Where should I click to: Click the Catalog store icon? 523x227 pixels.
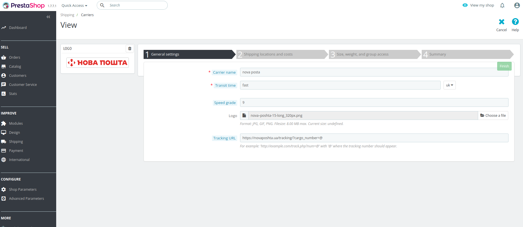3,67
